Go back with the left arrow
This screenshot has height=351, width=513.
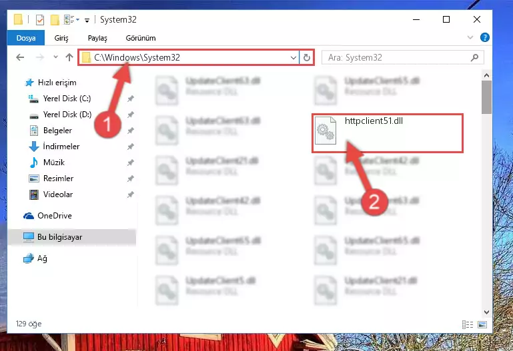click(x=20, y=57)
